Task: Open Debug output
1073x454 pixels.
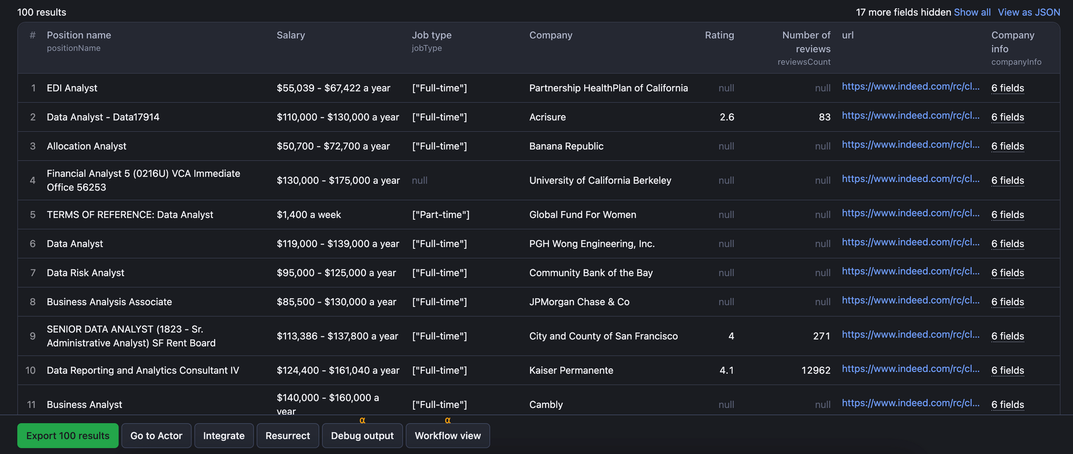Action: point(362,436)
